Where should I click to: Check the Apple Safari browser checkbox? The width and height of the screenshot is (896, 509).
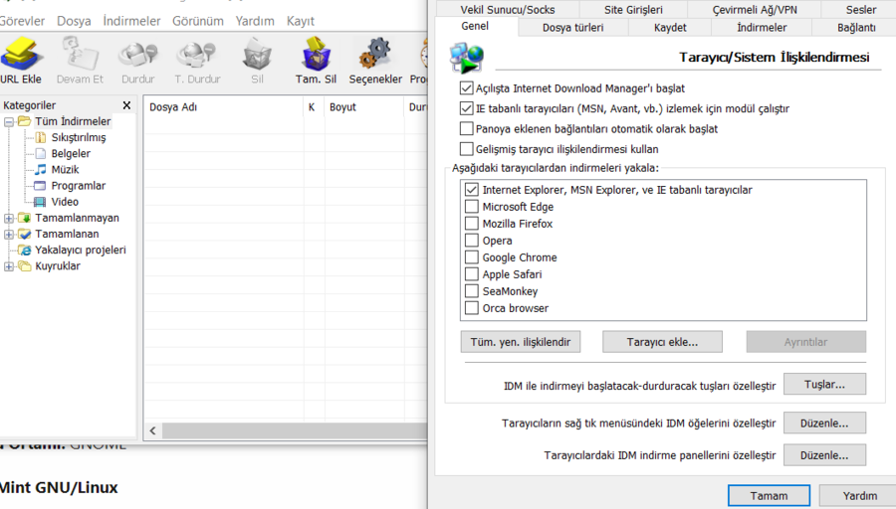[472, 274]
